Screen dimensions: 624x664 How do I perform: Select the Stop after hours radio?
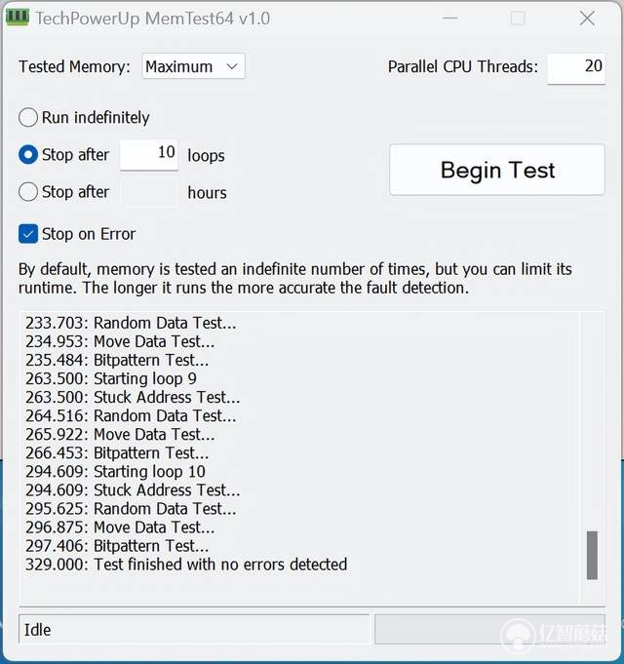tap(28, 192)
